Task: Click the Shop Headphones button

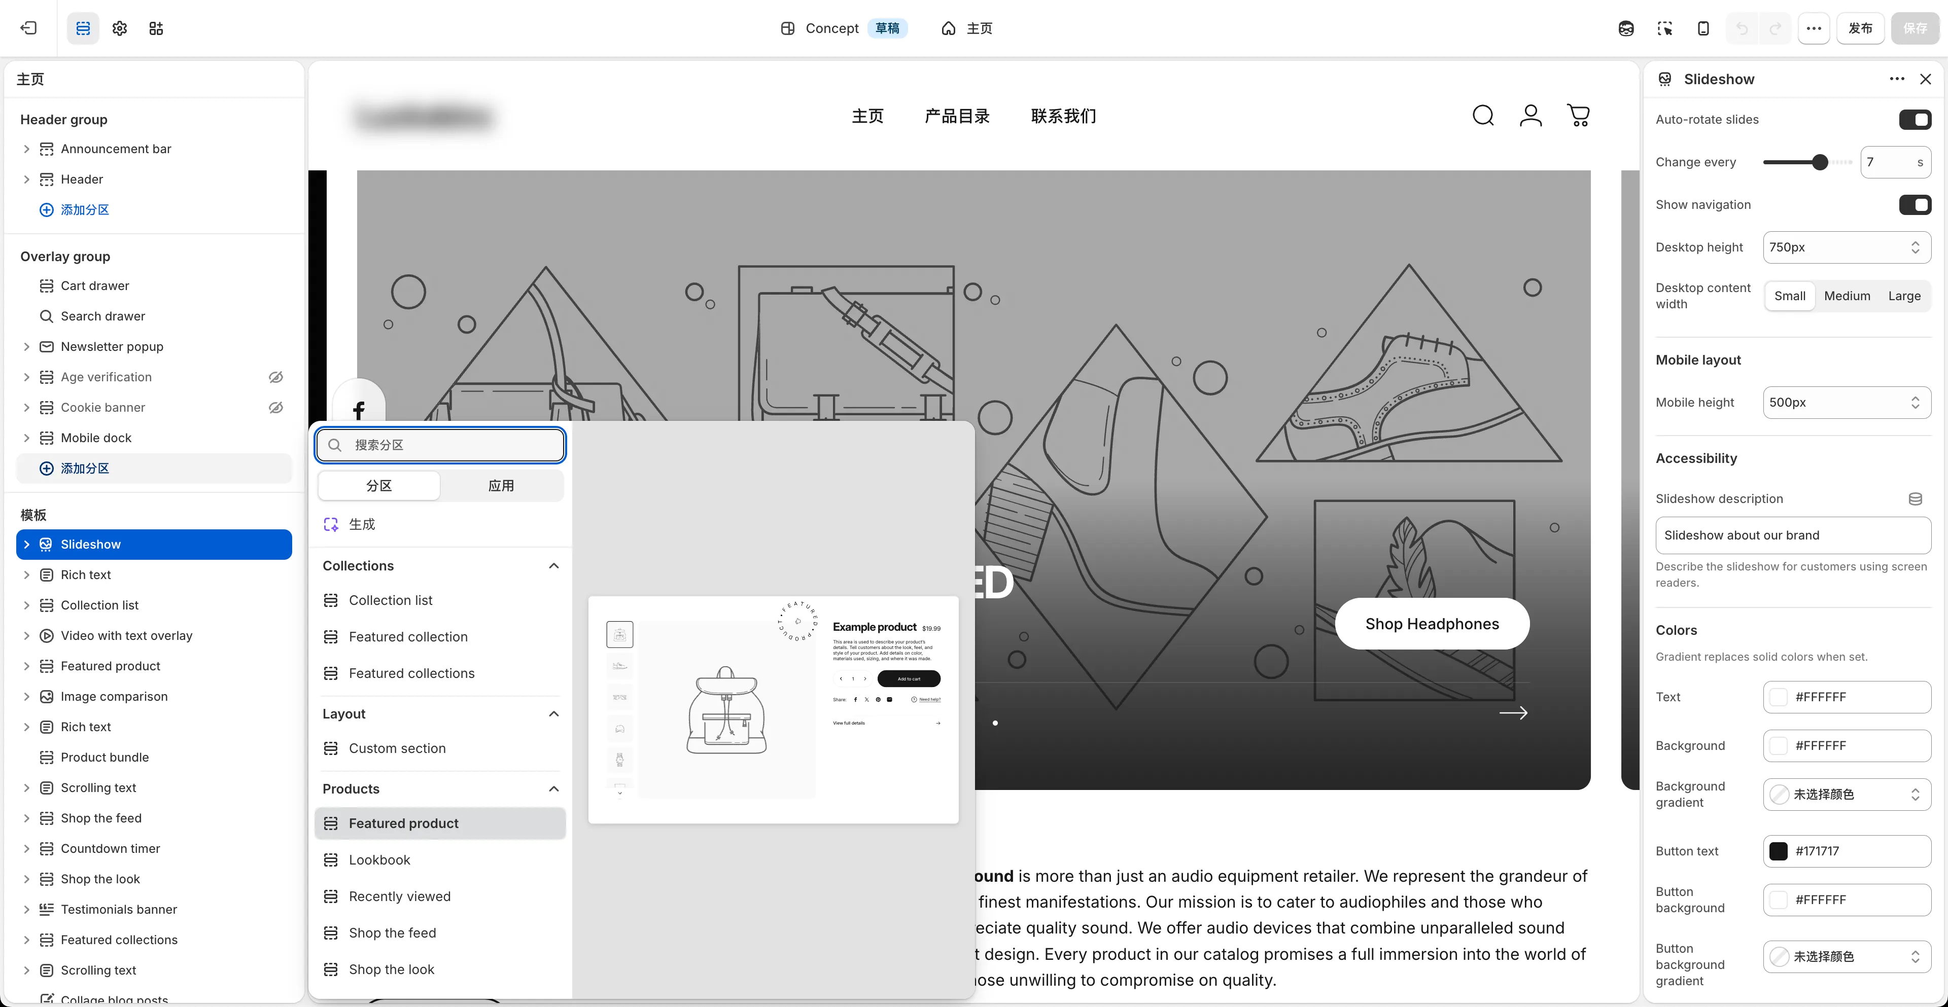Action: [1432, 624]
